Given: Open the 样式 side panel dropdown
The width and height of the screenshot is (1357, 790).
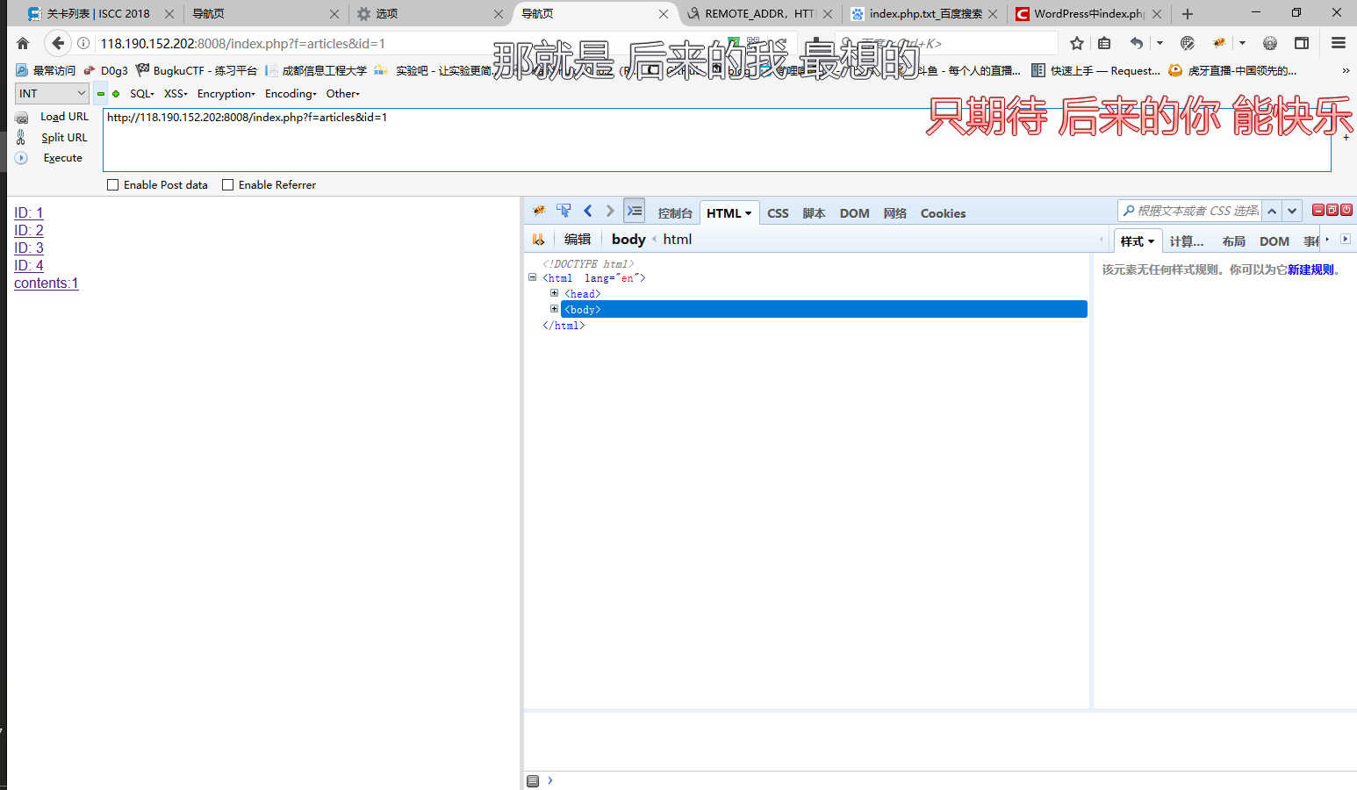Looking at the screenshot, I should [1151, 241].
